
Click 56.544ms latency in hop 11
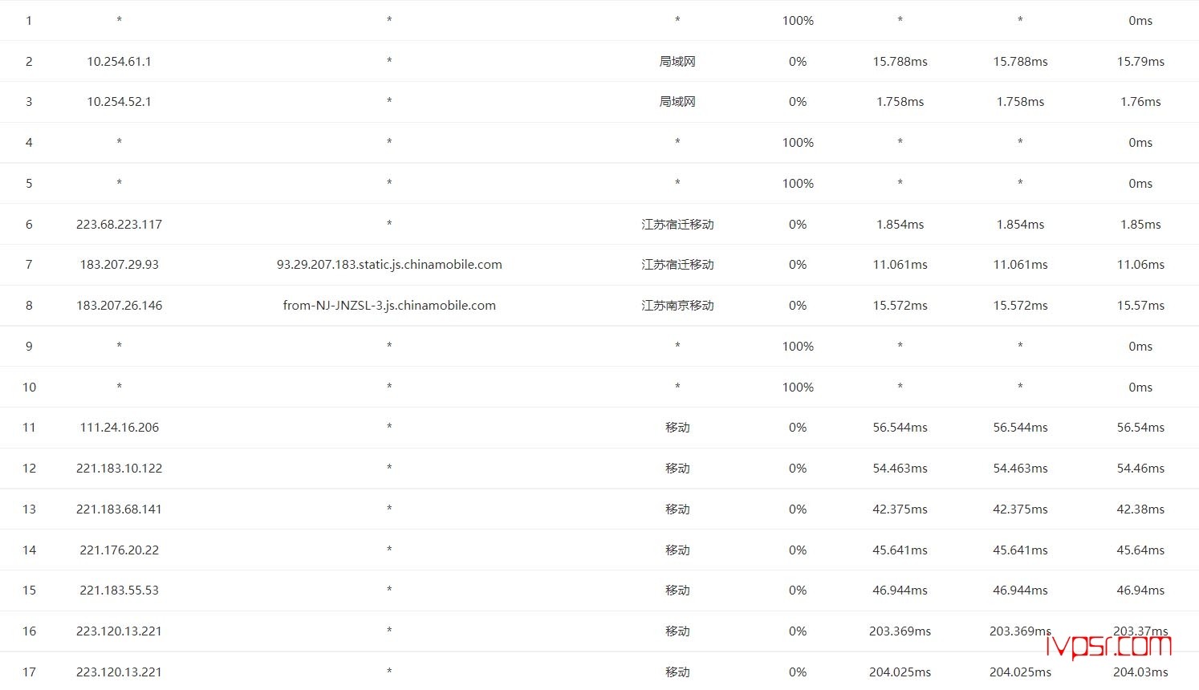point(900,428)
